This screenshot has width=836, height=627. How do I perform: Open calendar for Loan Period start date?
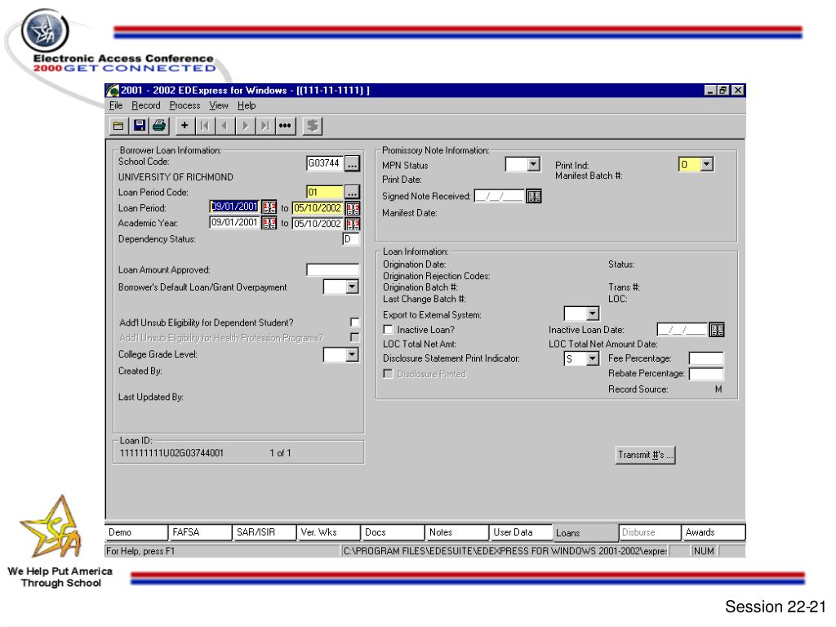click(270, 207)
